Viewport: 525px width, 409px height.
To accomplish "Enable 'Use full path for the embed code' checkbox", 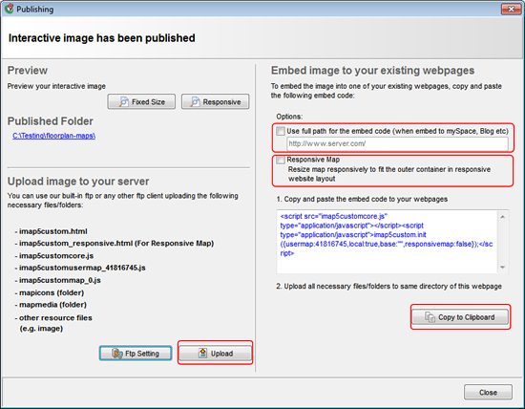I will point(281,131).
